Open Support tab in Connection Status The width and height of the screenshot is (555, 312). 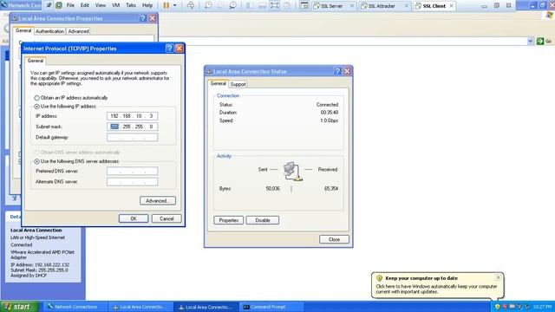[238, 84]
